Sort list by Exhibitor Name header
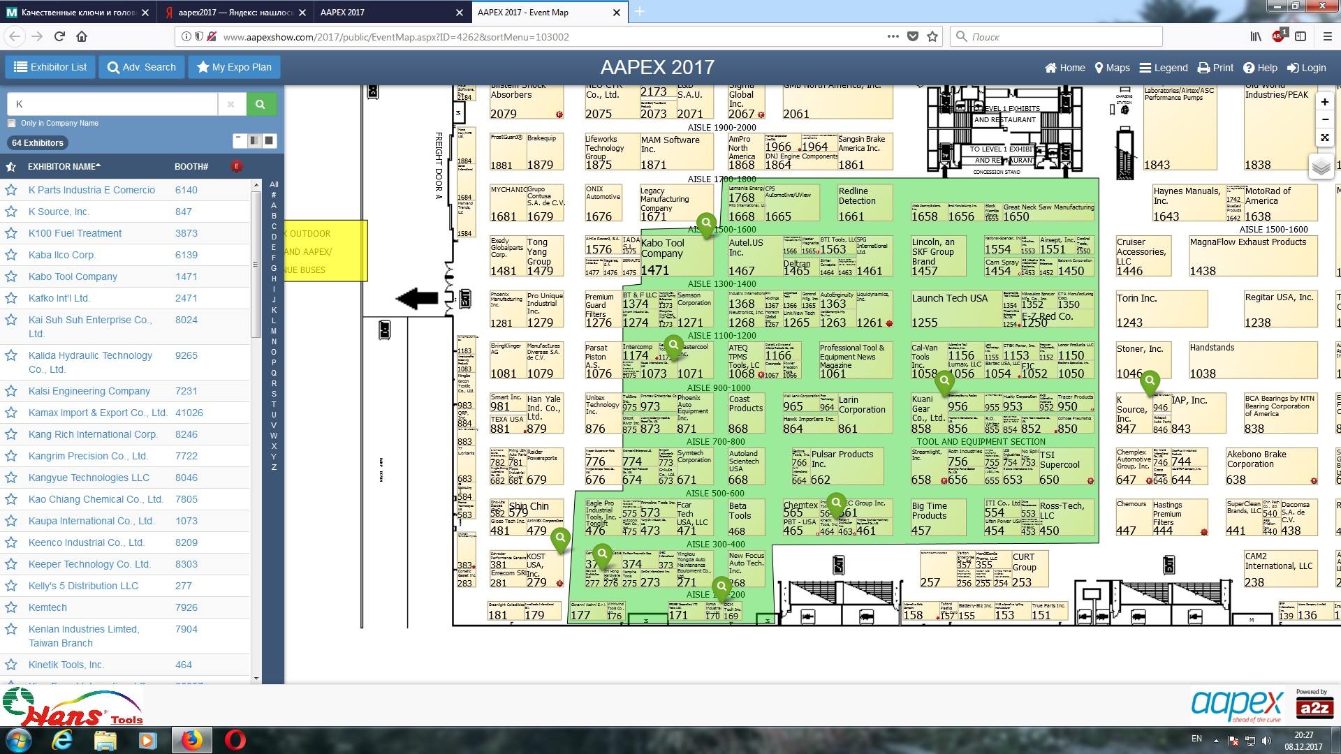The height and width of the screenshot is (754, 1341). pos(64,167)
